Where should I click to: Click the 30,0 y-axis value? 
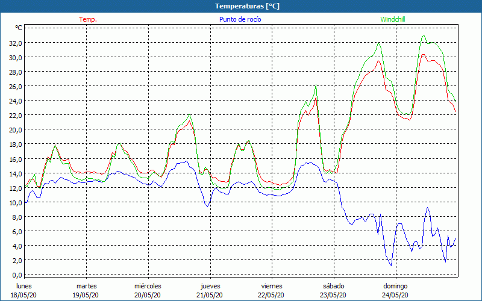pos(16,57)
